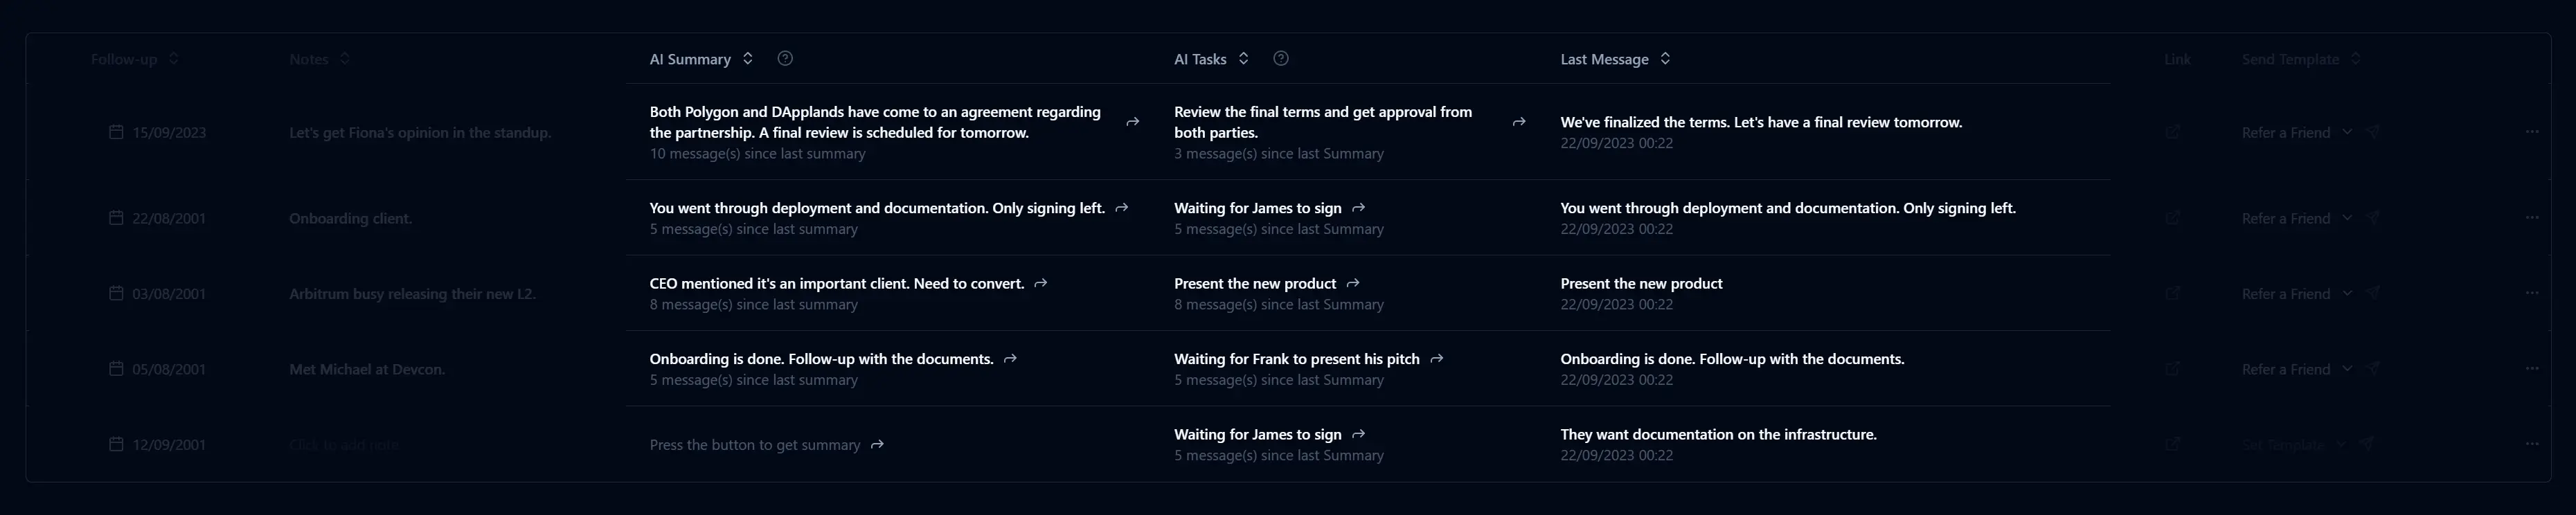Screen dimensions: 2576x515
Task: Sort by the AI Tasks column
Action: click(1243, 58)
